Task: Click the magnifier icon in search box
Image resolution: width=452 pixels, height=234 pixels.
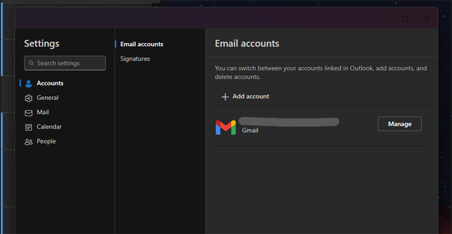Action: [31, 63]
